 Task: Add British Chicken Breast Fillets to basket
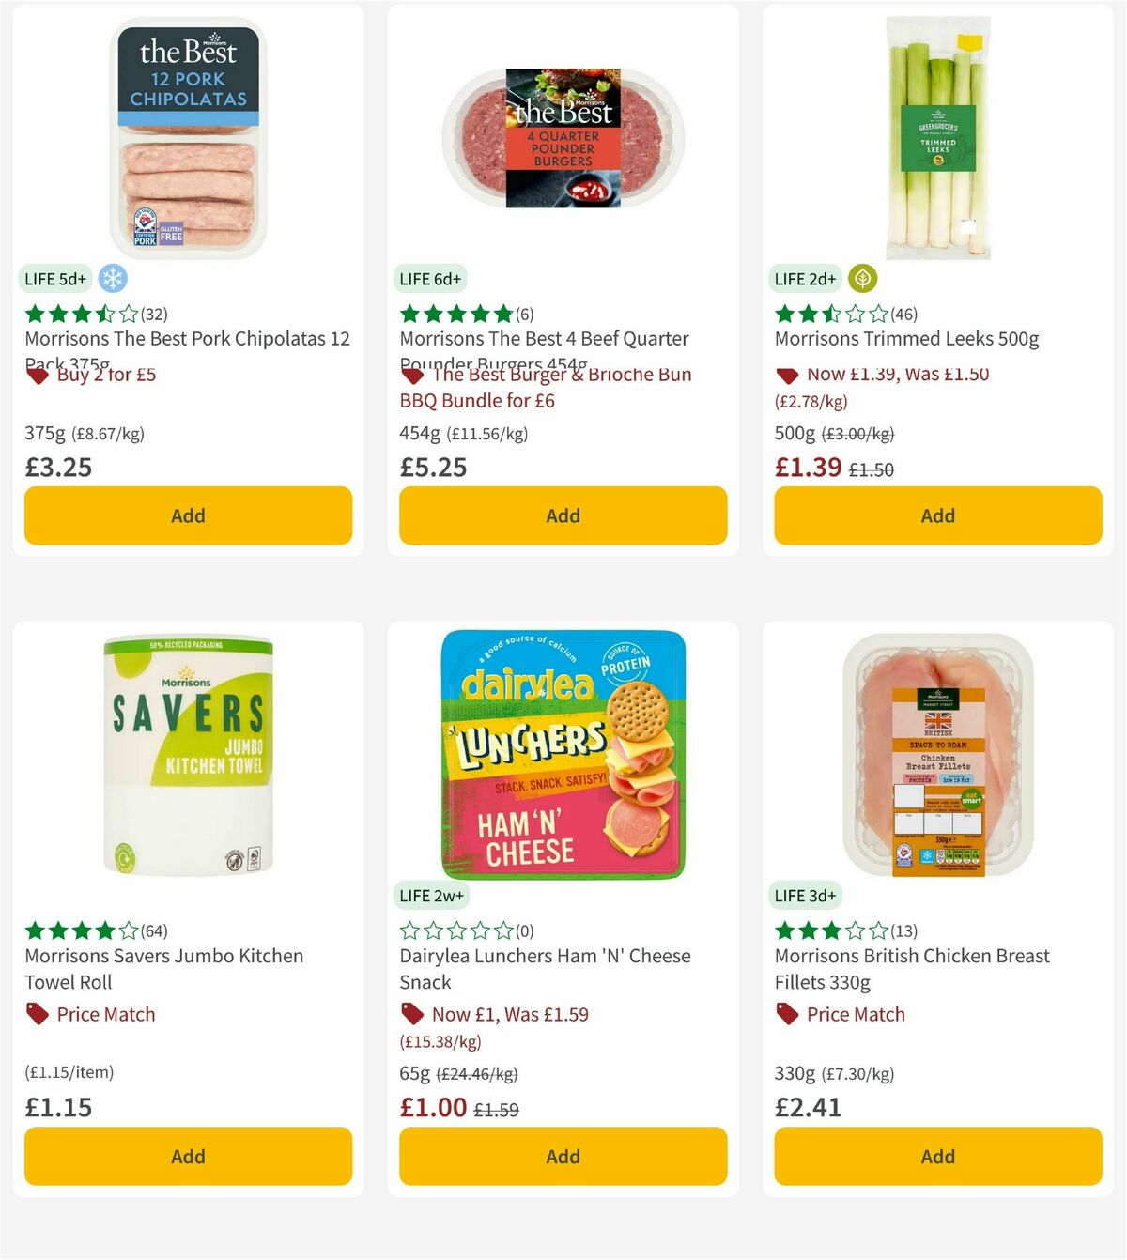coord(937,1156)
